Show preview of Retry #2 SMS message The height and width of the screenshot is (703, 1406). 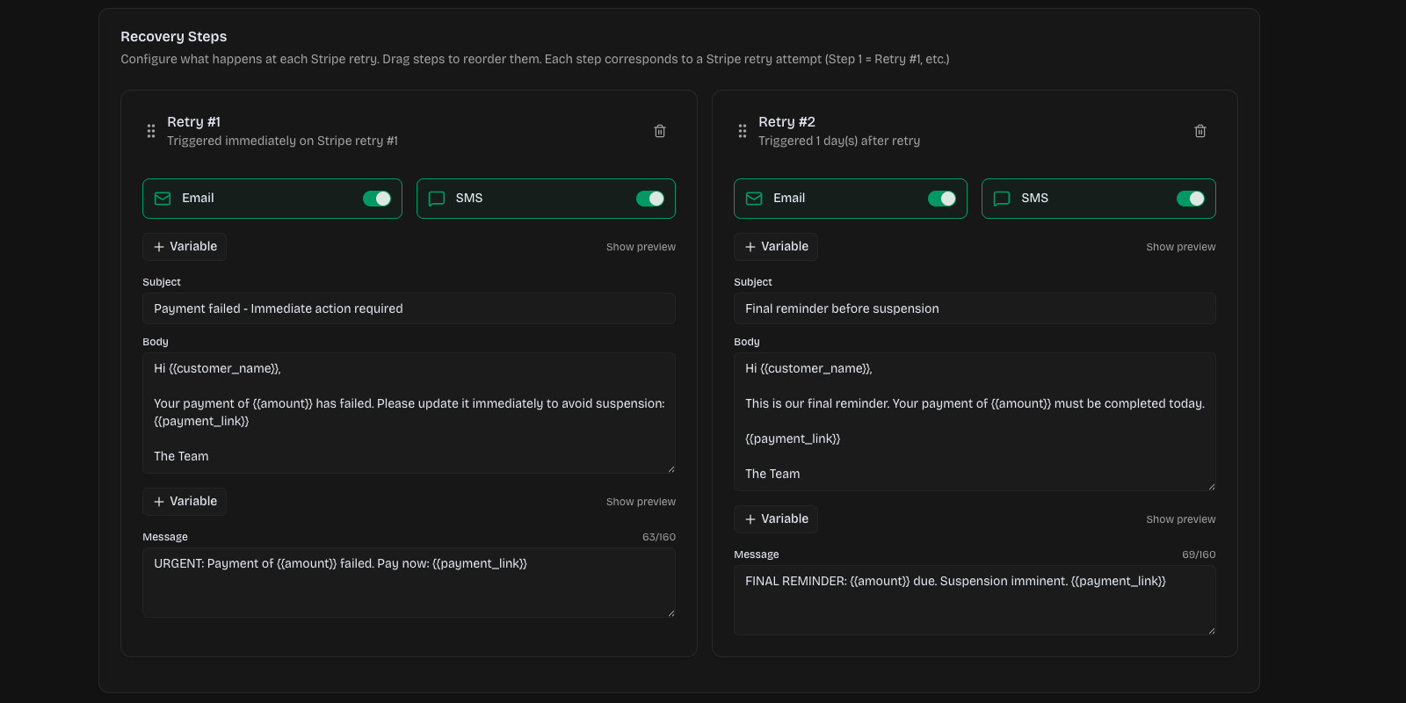coord(1181,519)
